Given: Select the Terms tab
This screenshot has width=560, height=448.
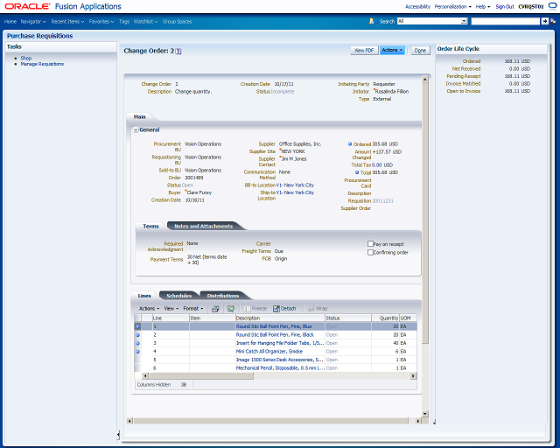Looking at the screenshot, I should (150, 226).
